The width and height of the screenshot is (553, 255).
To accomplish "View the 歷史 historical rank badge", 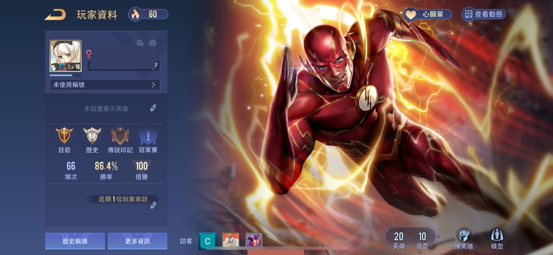I will pyautogui.click(x=92, y=140).
